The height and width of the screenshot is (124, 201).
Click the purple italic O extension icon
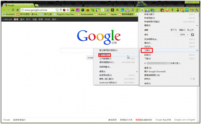click(x=107, y=10)
